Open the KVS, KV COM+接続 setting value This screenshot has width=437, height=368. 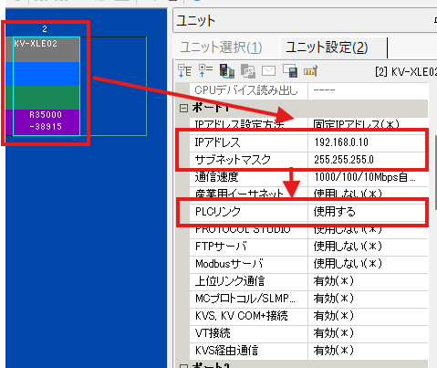(x=334, y=315)
